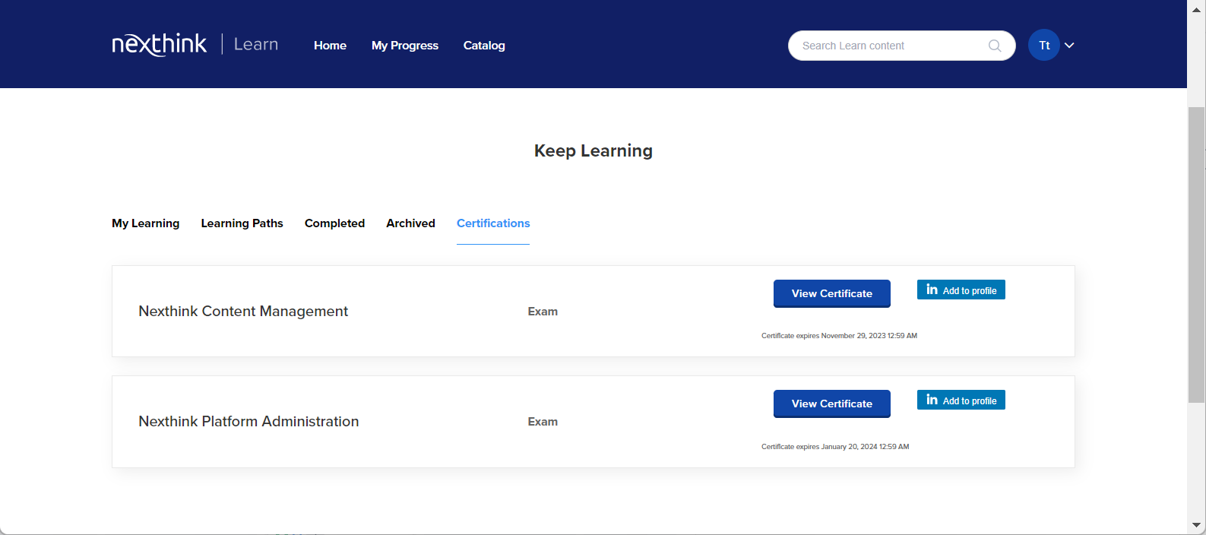Select the Completed tab
Screen dimensions: 1206x535
[x=334, y=223]
